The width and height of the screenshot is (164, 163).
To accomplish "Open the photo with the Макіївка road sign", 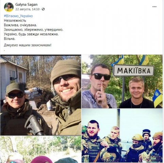I will point(122,81).
